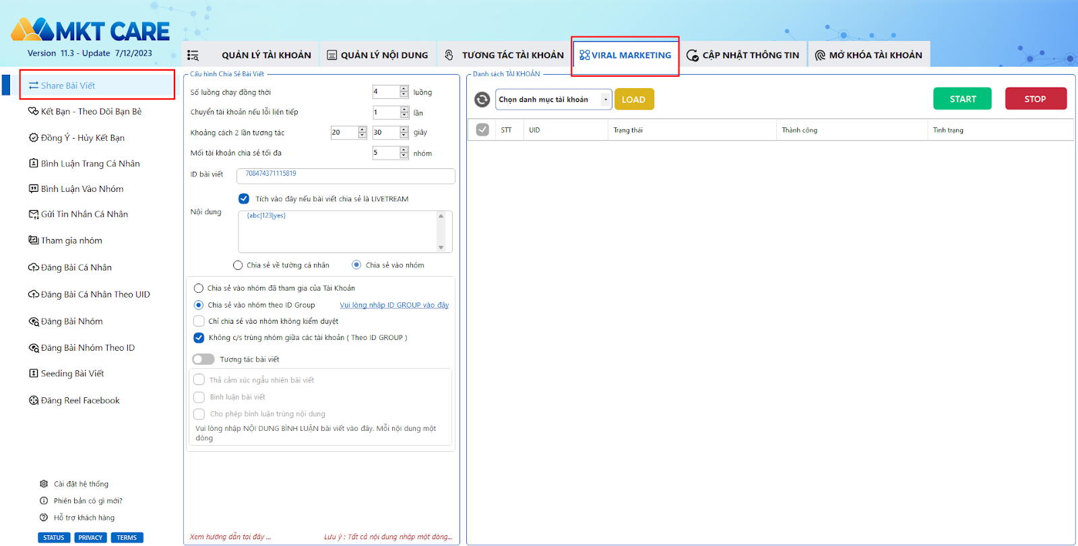Check Chỉ chia sẻ vào nhóm không kiểm duyệt
The width and height of the screenshot is (1078, 546).
(199, 321)
